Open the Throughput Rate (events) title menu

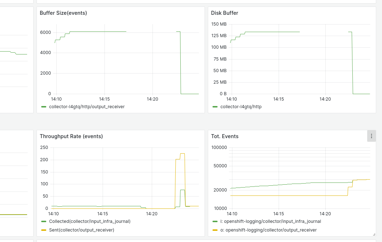(x=71, y=136)
